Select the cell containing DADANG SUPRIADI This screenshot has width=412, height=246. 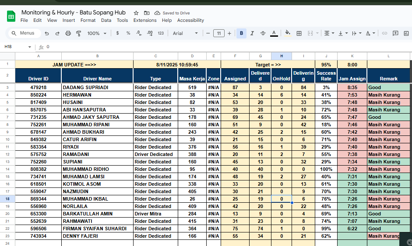(x=97, y=87)
